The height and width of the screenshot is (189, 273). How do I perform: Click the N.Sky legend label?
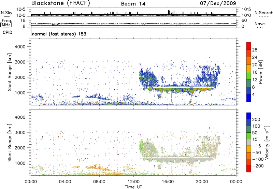(6, 13)
